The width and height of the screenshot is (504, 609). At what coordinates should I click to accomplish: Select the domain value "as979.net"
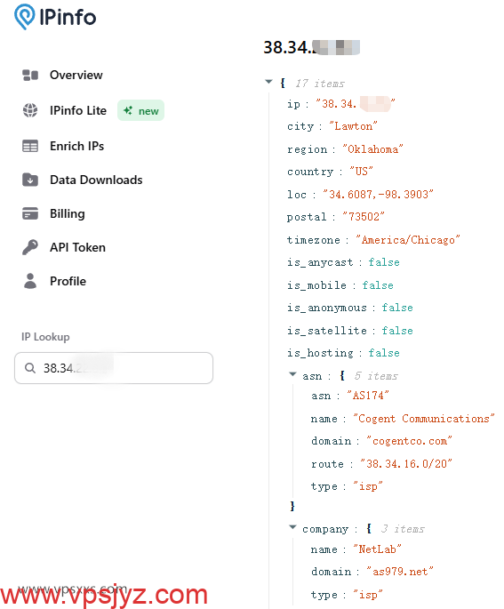coord(400,572)
